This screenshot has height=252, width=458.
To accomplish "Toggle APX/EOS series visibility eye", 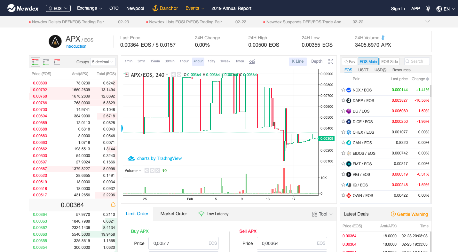I will pyautogui.click(x=174, y=75).
